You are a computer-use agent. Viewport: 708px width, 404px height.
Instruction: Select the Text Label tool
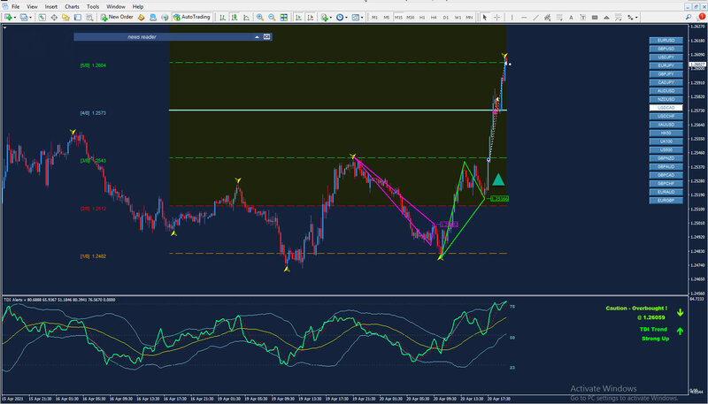click(583, 17)
